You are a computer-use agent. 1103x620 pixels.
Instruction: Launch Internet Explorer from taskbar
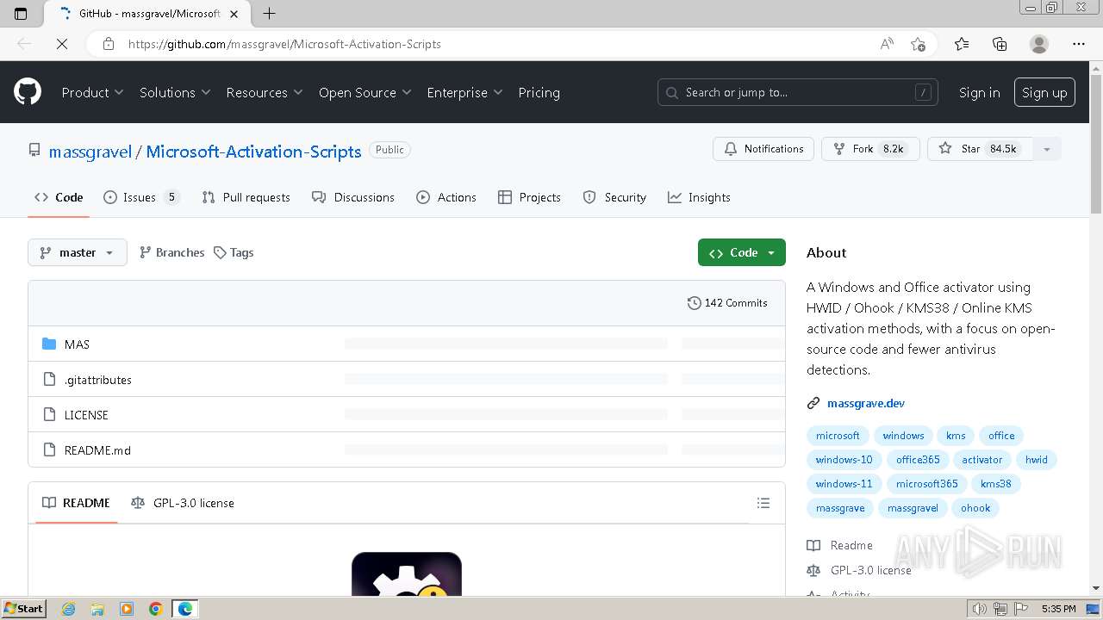click(68, 609)
